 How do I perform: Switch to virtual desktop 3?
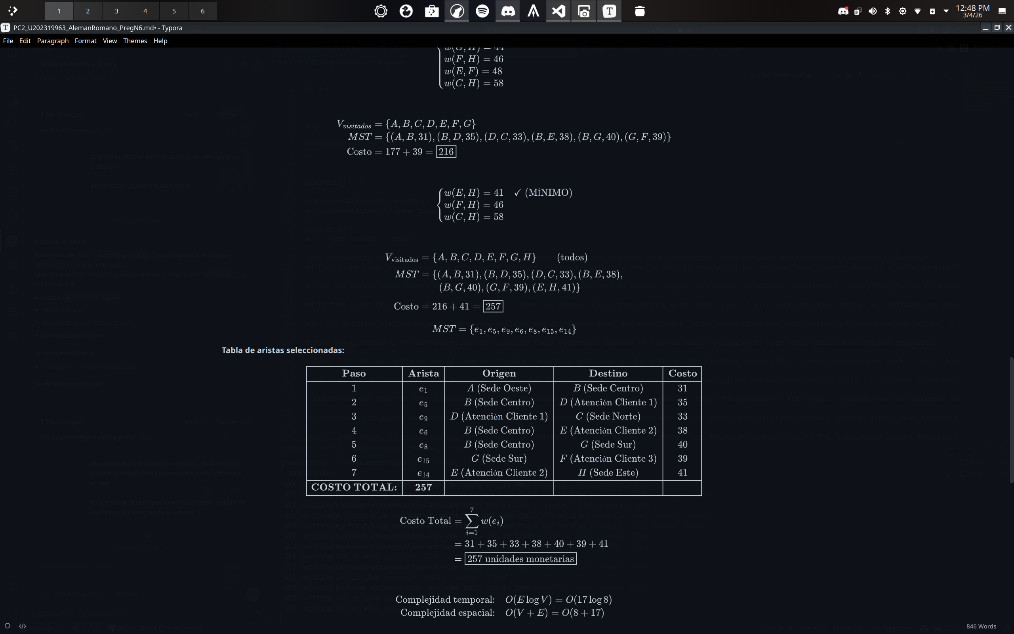pyautogui.click(x=116, y=11)
